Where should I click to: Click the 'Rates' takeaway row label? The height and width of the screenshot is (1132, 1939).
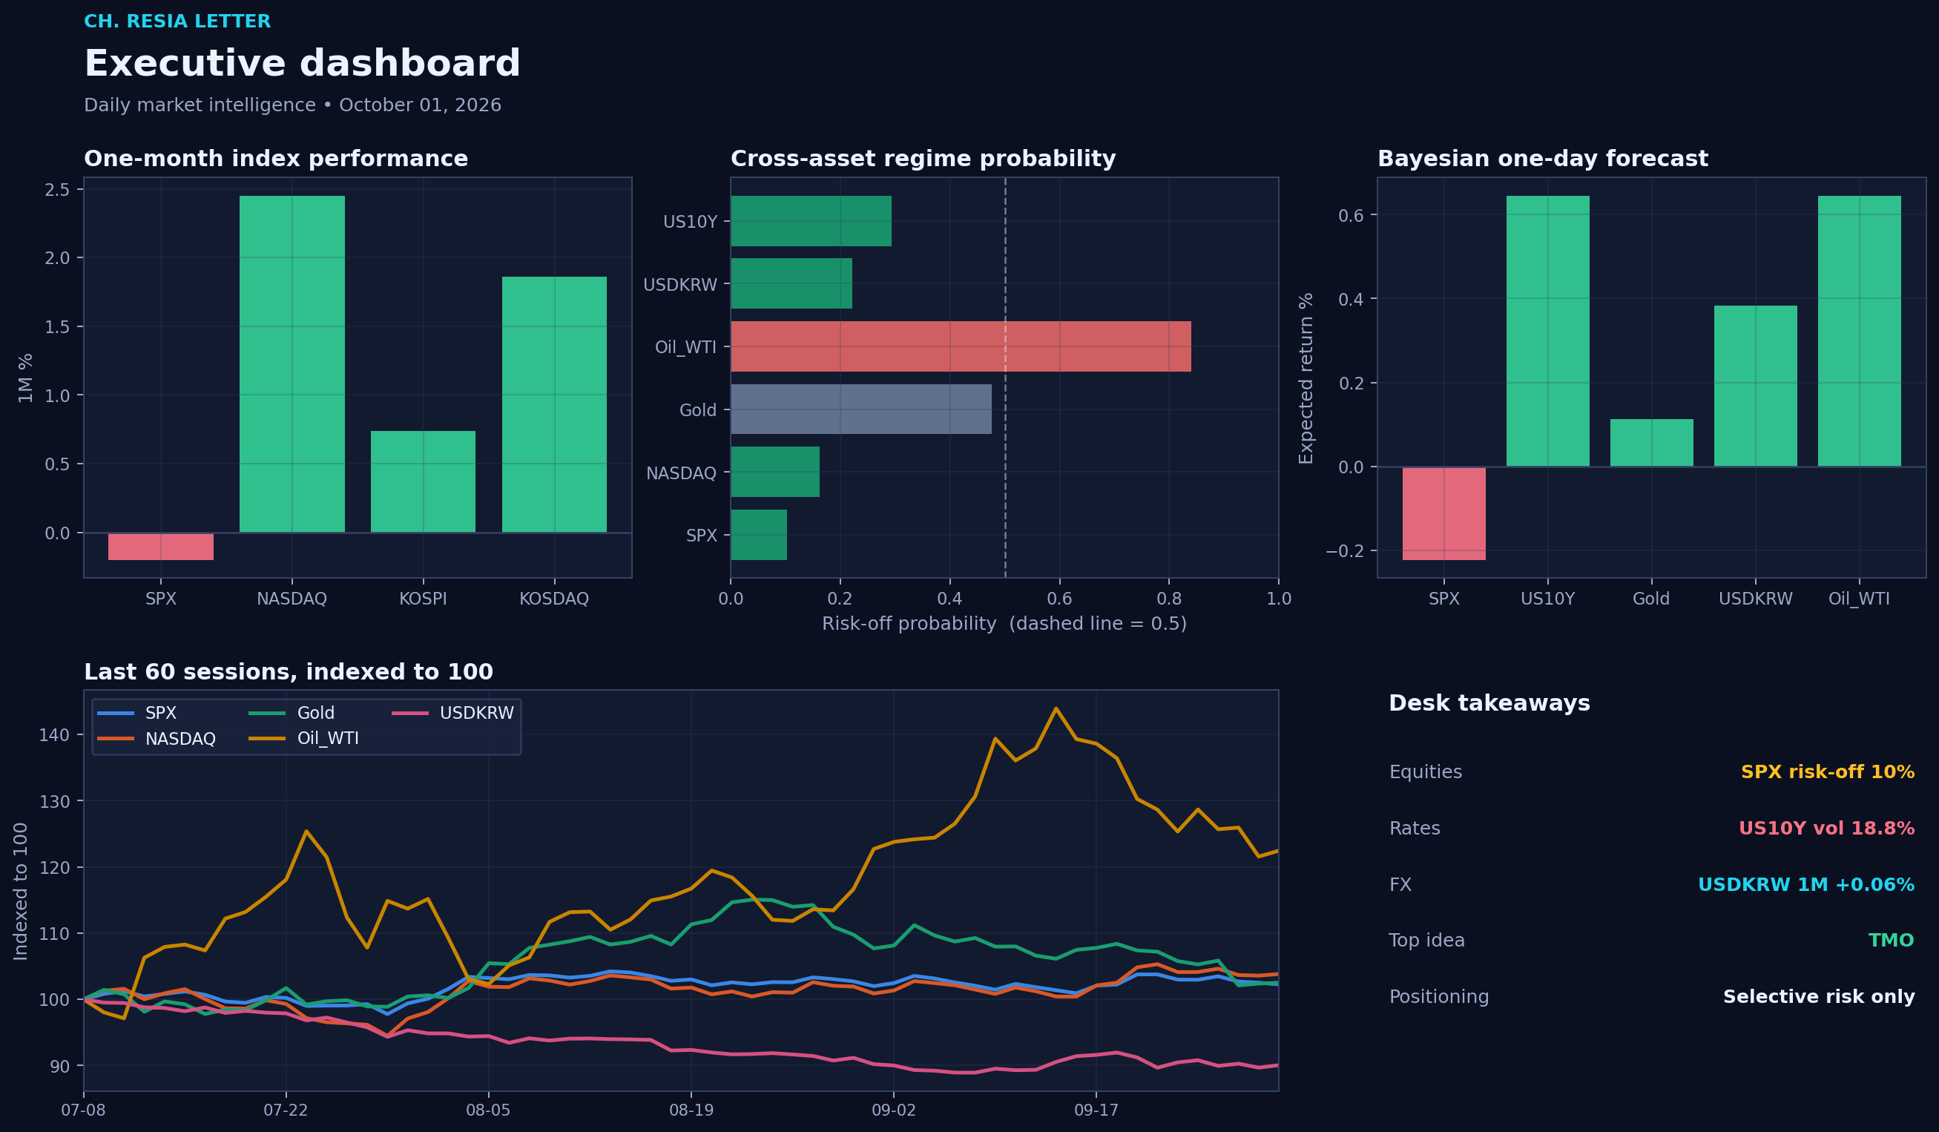1415,828
